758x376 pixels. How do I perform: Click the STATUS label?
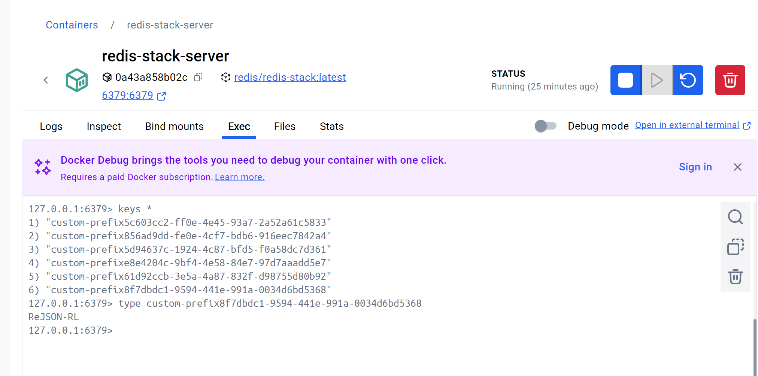(x=508, y=74)
